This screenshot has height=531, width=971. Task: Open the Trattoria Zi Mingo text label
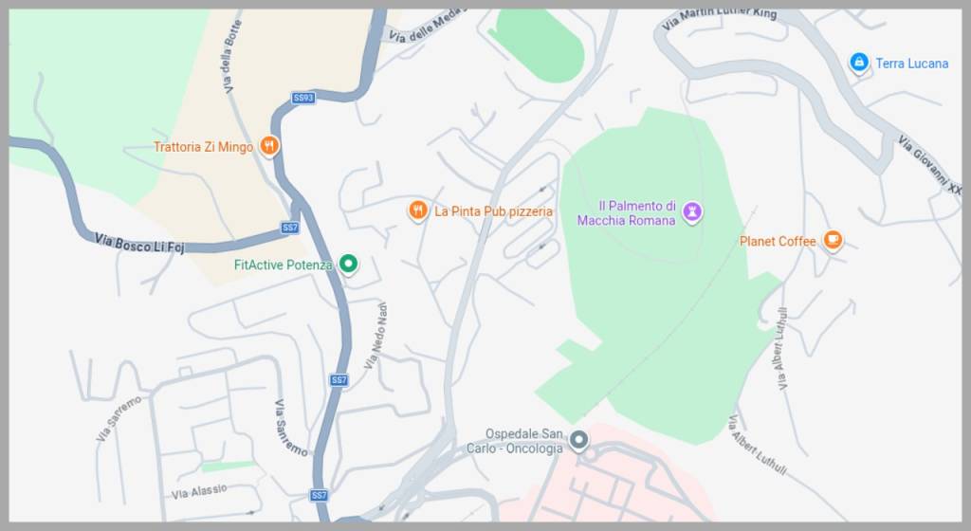coord(203,147)
